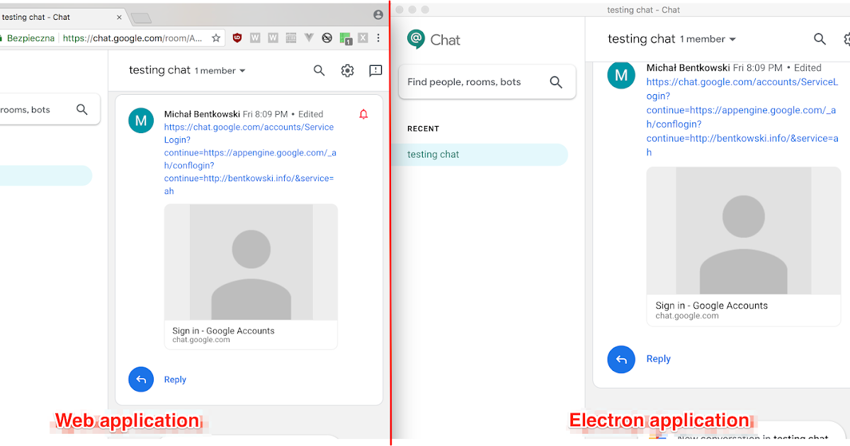
Task: Close the 'testing chat - Chat' browser tab
Action: (x=119, y=17)
